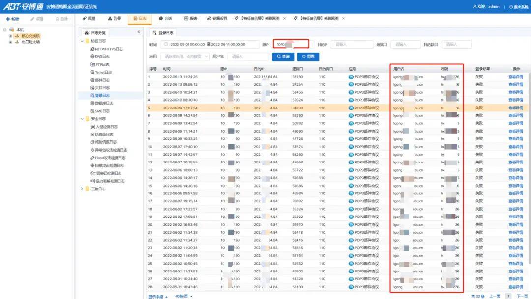The image size is (531, 299).
Task: Open 查看详情 for row 28
Action: (x=516, y=287)
